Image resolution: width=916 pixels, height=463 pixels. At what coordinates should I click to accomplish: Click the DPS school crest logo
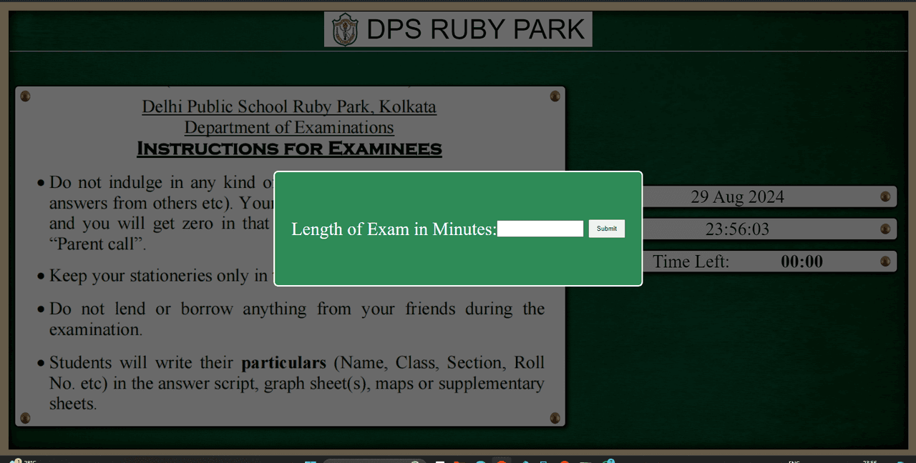[x=345, y=29]
